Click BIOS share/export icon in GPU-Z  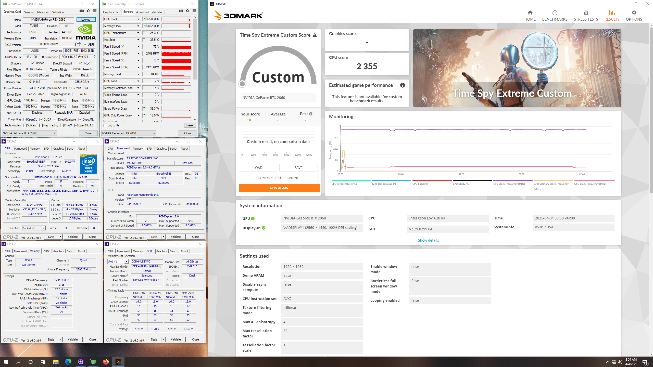[78, 44]
